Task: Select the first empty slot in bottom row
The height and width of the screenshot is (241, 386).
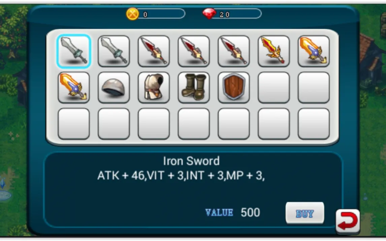Action: [74, 124]
